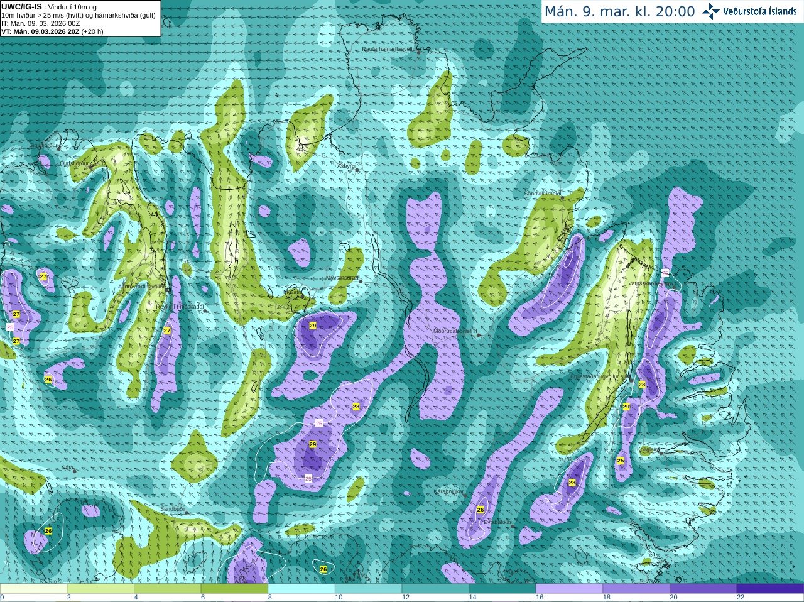Click the 'UWC/IG-IS' model title text
Viewport: 804px width, 602px height.
[21, 6]
